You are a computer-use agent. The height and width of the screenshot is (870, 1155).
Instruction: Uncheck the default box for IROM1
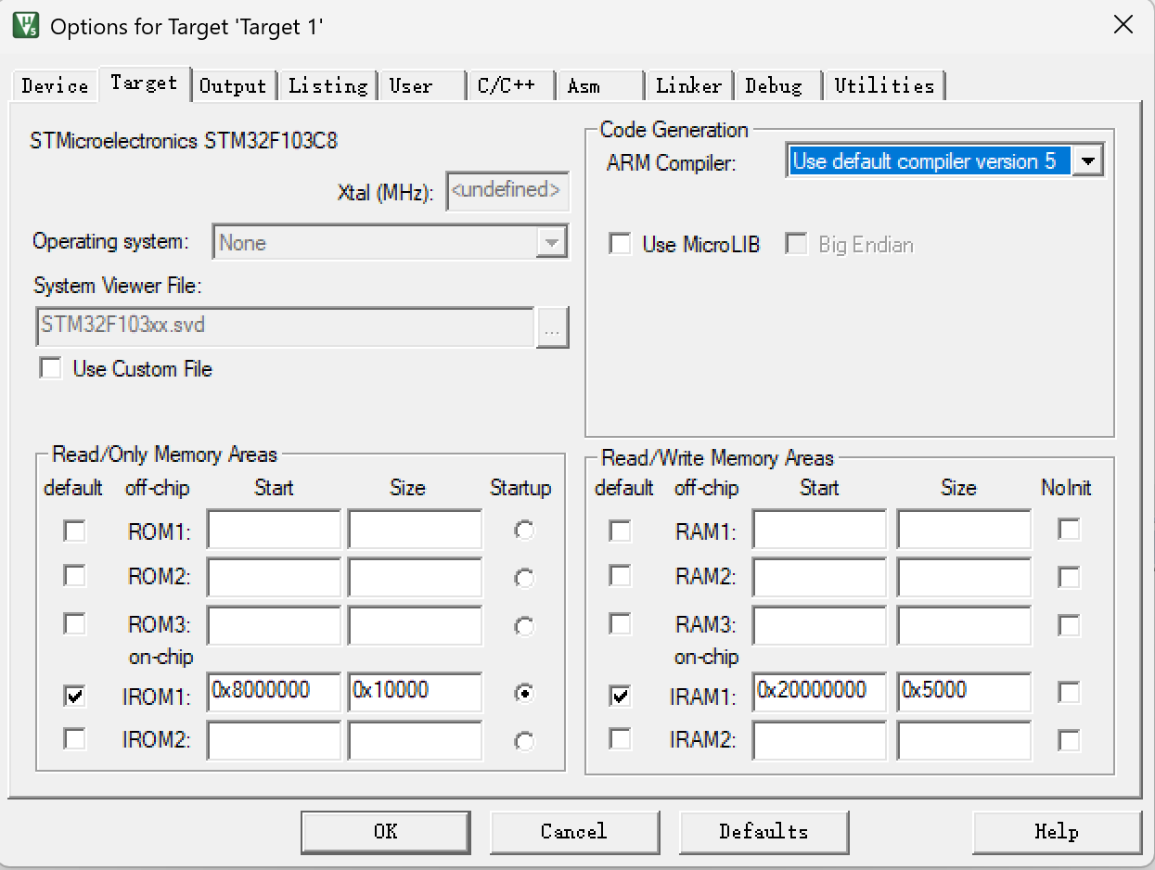click(74, 695)
